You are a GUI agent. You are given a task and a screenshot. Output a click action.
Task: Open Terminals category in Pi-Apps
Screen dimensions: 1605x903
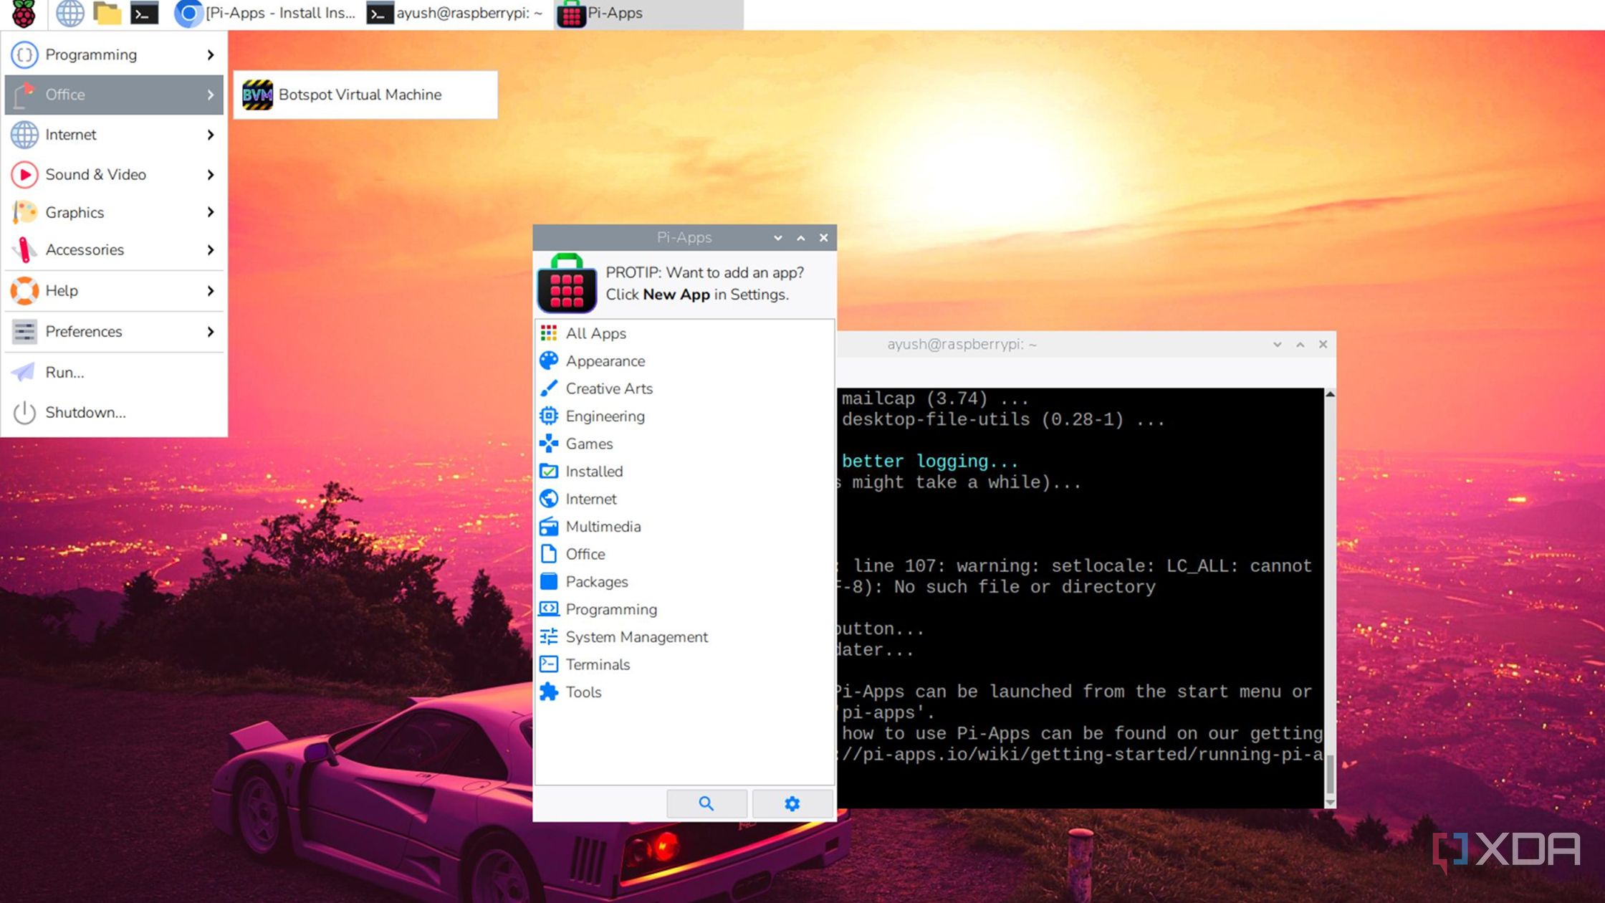click(684, 664)
